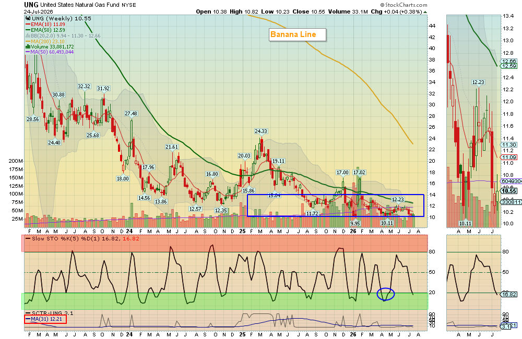Click the 12.59 EMA price tag

pos(509,66)
